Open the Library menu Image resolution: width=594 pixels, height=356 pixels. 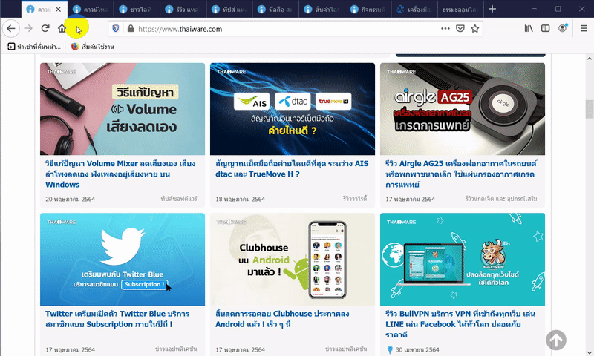pos(529,28)
